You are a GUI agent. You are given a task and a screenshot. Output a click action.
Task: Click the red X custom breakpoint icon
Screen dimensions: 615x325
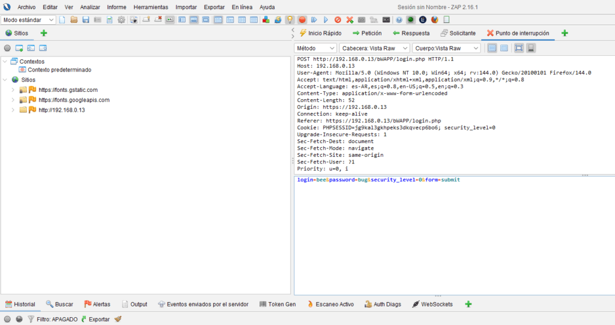point(350,20)
